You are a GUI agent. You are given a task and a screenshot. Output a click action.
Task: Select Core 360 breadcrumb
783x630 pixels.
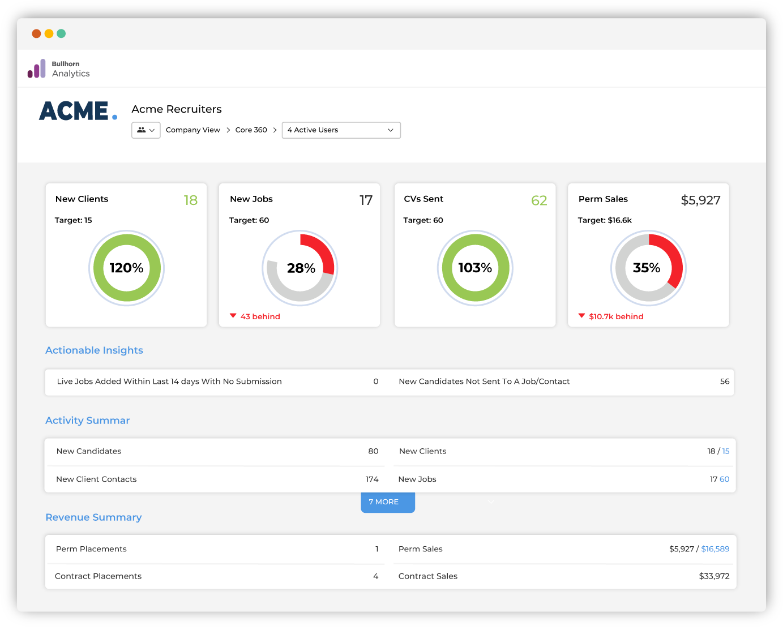(251, 130)
